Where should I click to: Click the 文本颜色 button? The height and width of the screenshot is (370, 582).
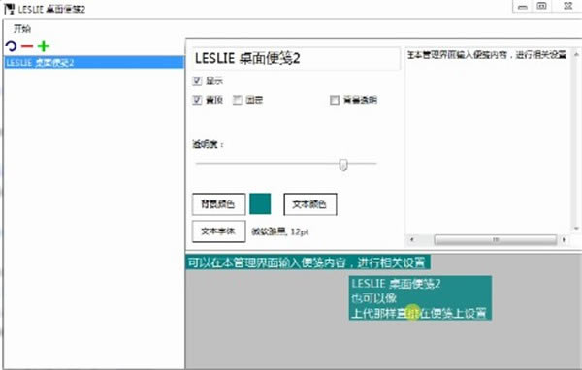pos(310,204)
